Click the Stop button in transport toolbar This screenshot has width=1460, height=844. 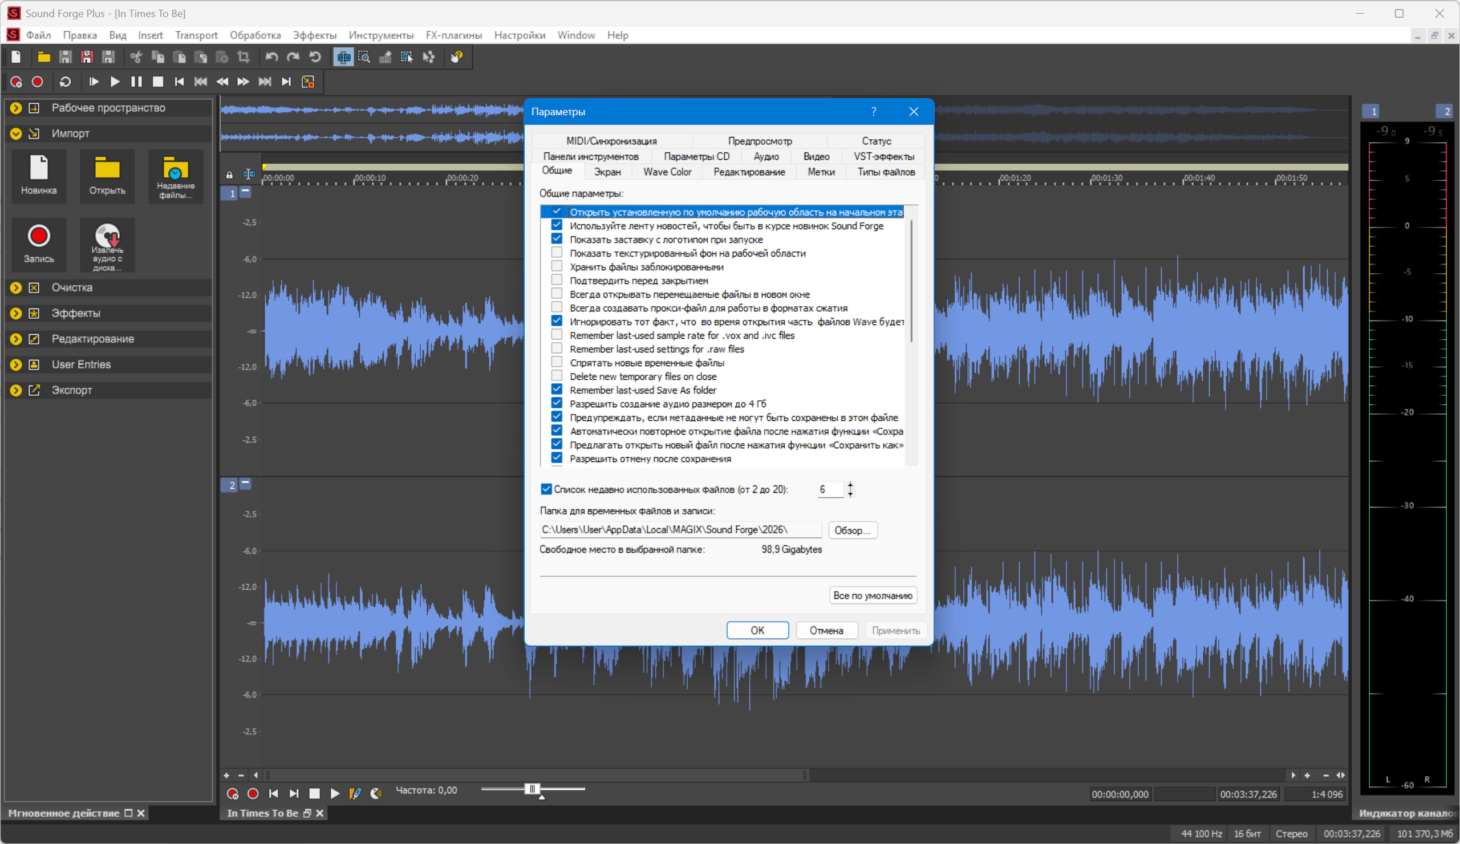pos(157,82)
